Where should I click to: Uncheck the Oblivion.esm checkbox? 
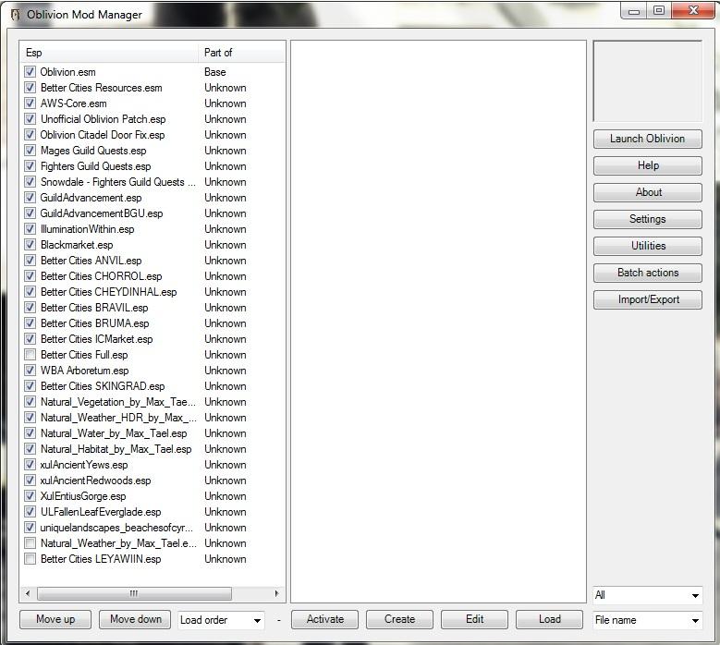coord(30,72)
